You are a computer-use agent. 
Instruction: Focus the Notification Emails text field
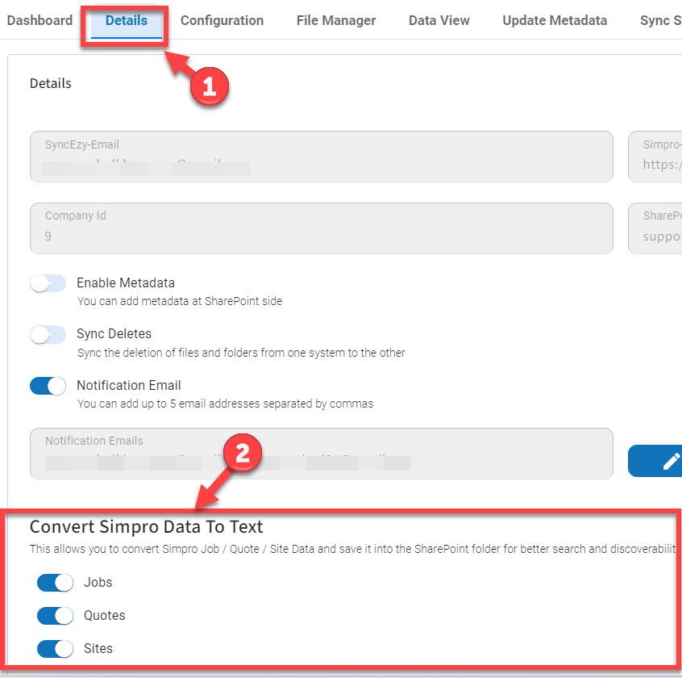(321, 453)
